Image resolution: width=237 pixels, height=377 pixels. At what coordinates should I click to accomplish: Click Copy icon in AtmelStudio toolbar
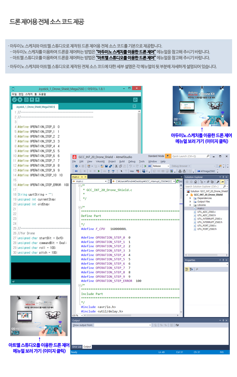pyautogui.click(x=121, y=166)
